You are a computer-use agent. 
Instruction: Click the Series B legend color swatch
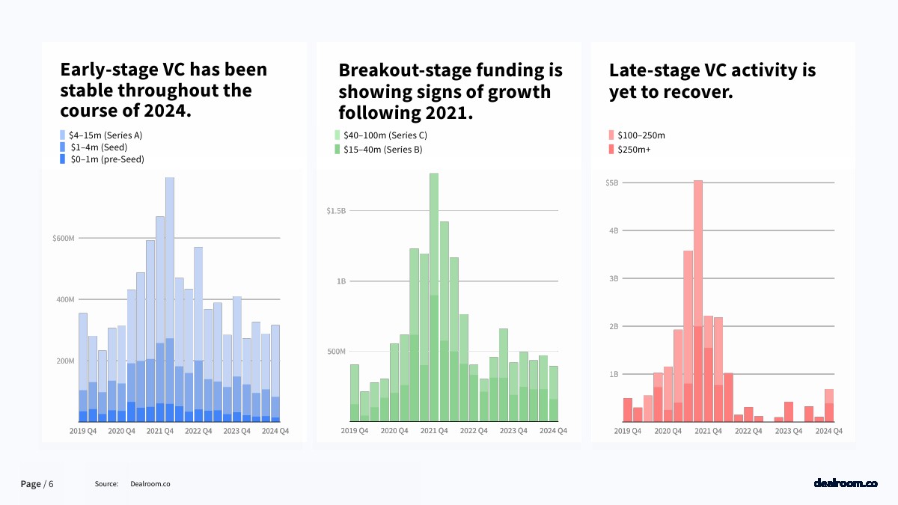click(337, 150)
